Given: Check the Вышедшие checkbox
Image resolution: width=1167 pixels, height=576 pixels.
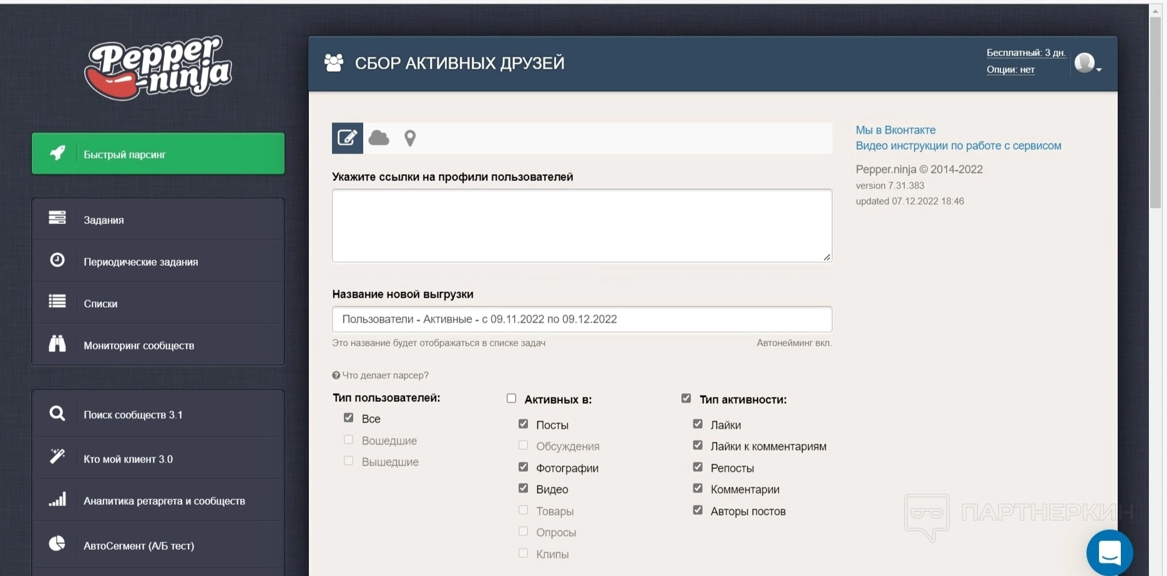Looking at the screenshot, I should [x=348, y=461].
